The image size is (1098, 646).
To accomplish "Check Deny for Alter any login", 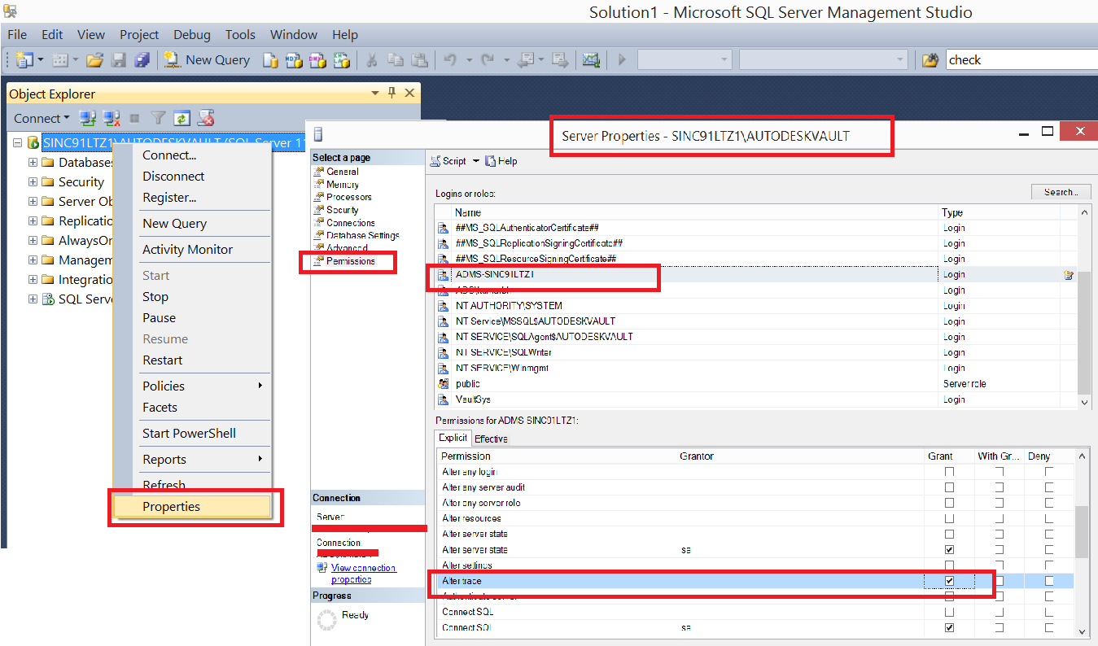I will (x=1049, y=472).
